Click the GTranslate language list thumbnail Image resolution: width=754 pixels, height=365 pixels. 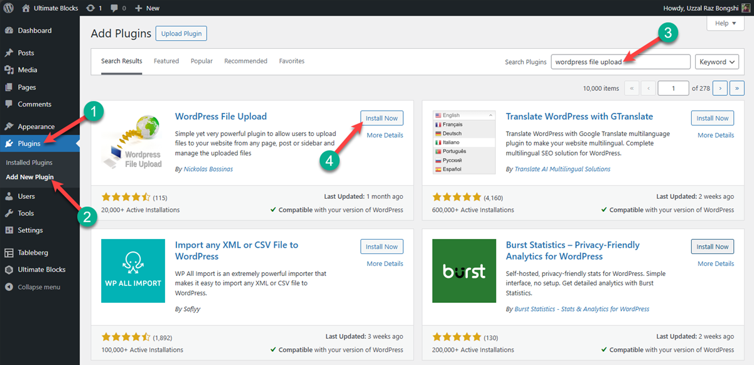[x=464, y=142]
